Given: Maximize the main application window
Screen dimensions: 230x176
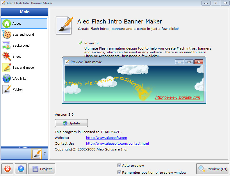Looking at the screenshot, I should click(215, 3).
